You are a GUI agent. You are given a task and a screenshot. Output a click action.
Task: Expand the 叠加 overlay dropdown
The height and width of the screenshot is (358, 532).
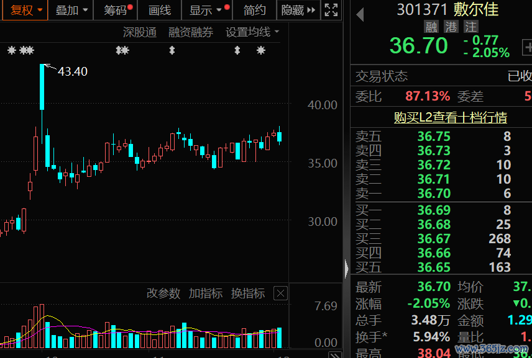[71, 10]
